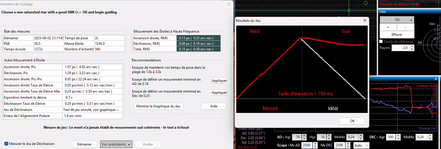Open the Voir précédents dropdown
The width and height of the screenshot is (441, 149).
(x=116, y=144)
